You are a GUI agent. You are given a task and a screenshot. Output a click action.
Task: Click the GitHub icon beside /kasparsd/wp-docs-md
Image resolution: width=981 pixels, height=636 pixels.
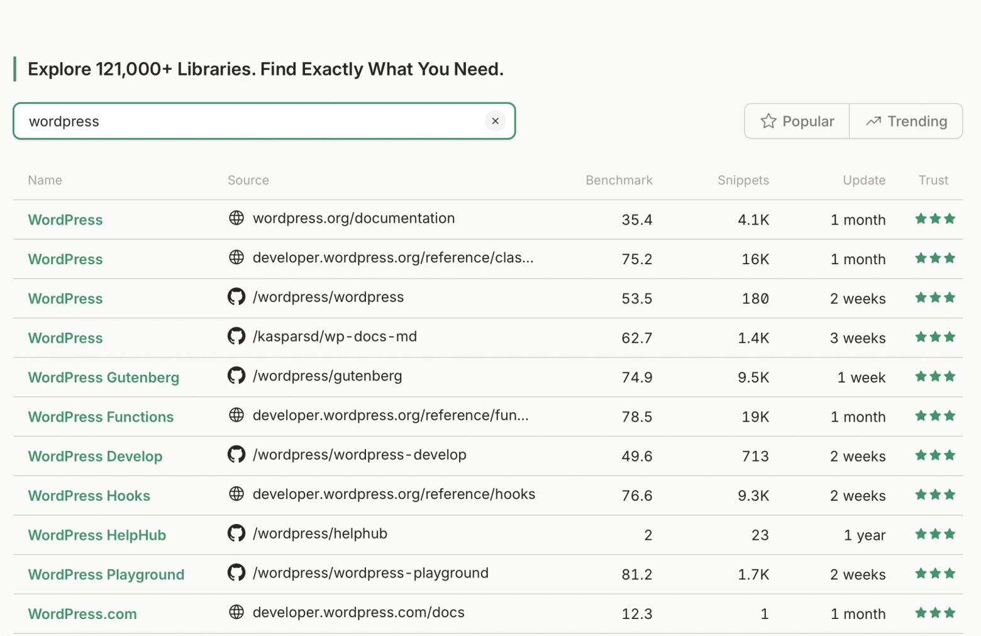(236, 337)
